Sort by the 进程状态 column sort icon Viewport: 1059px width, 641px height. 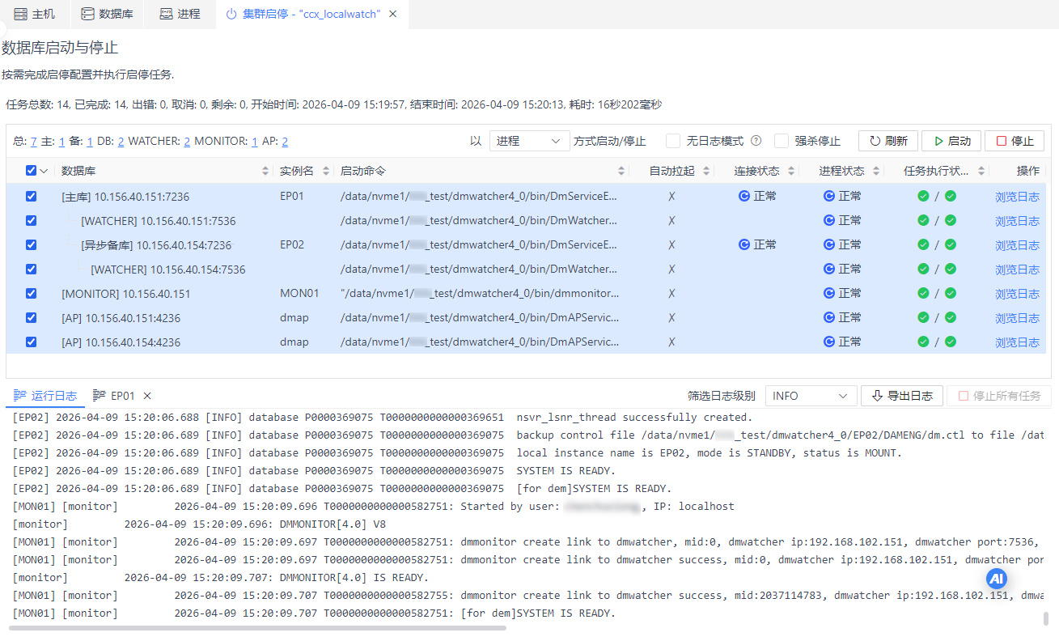coord(877,171)
